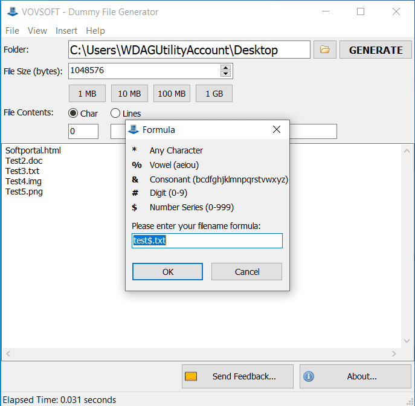
Task: Close the Formula dialog with X
Action: point(277,129)
